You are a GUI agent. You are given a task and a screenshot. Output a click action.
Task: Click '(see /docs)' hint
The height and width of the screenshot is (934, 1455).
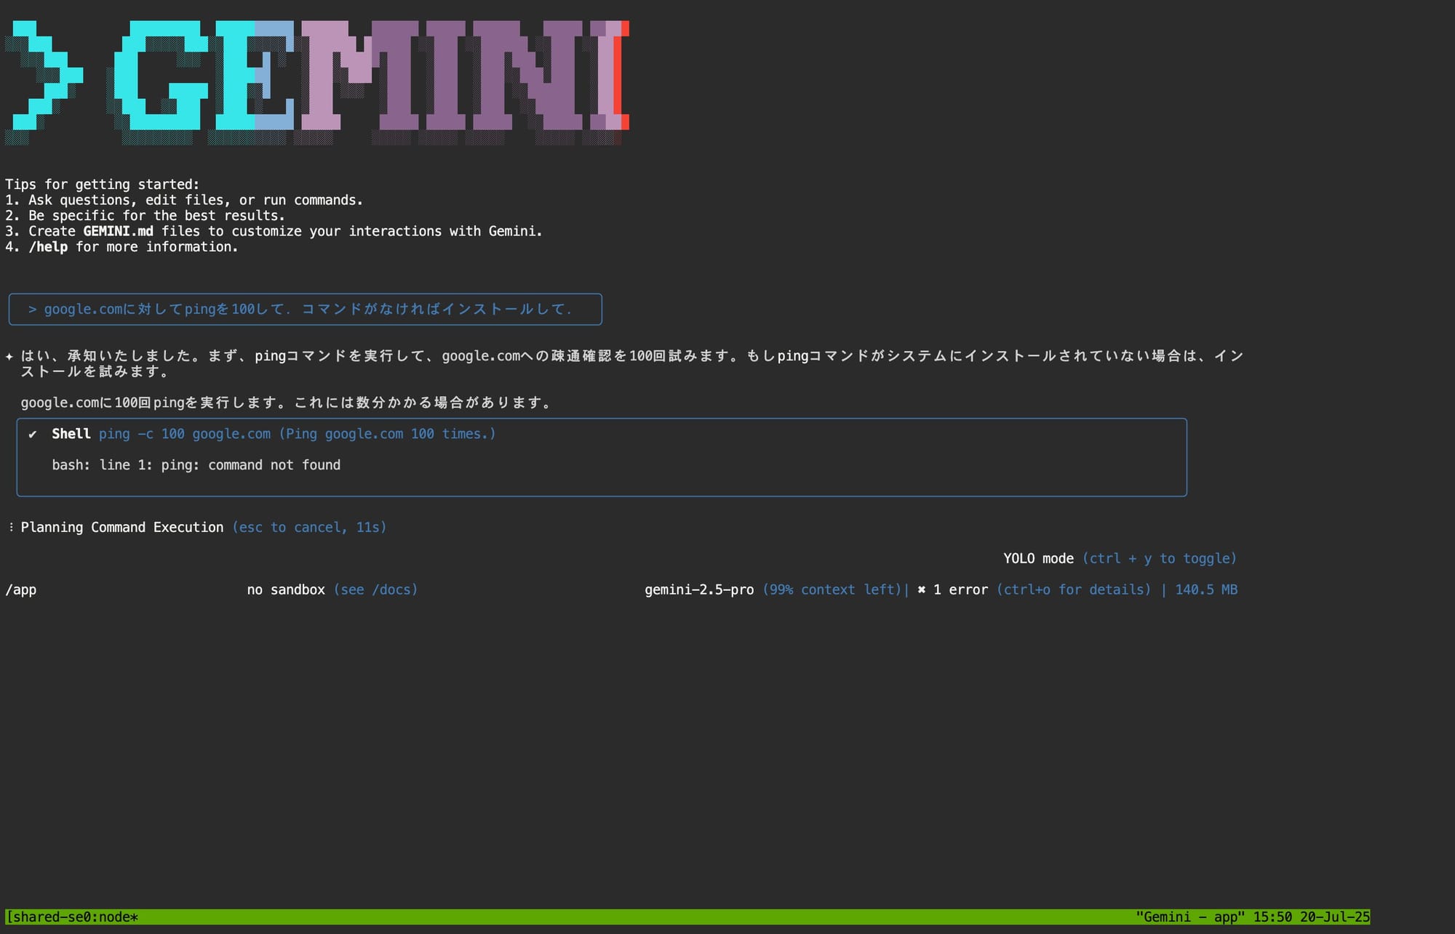(x=376, y=589)
